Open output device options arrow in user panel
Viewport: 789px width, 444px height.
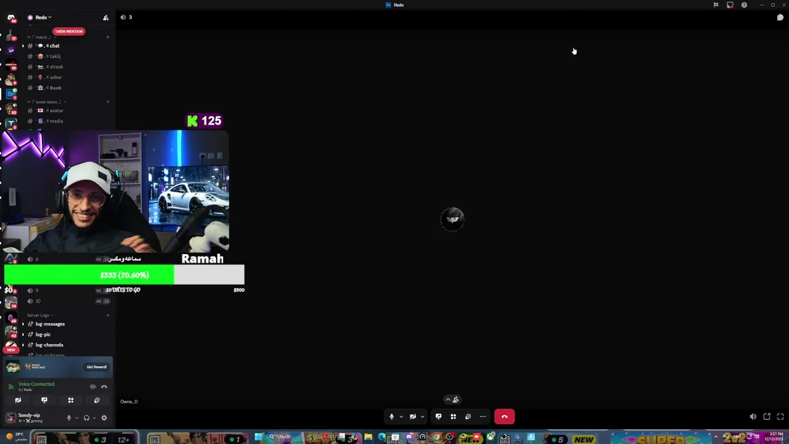tap(94, 417)
